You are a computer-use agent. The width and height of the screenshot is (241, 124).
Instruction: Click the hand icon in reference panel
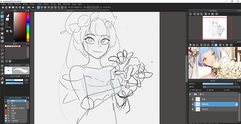tap(216, 45)
